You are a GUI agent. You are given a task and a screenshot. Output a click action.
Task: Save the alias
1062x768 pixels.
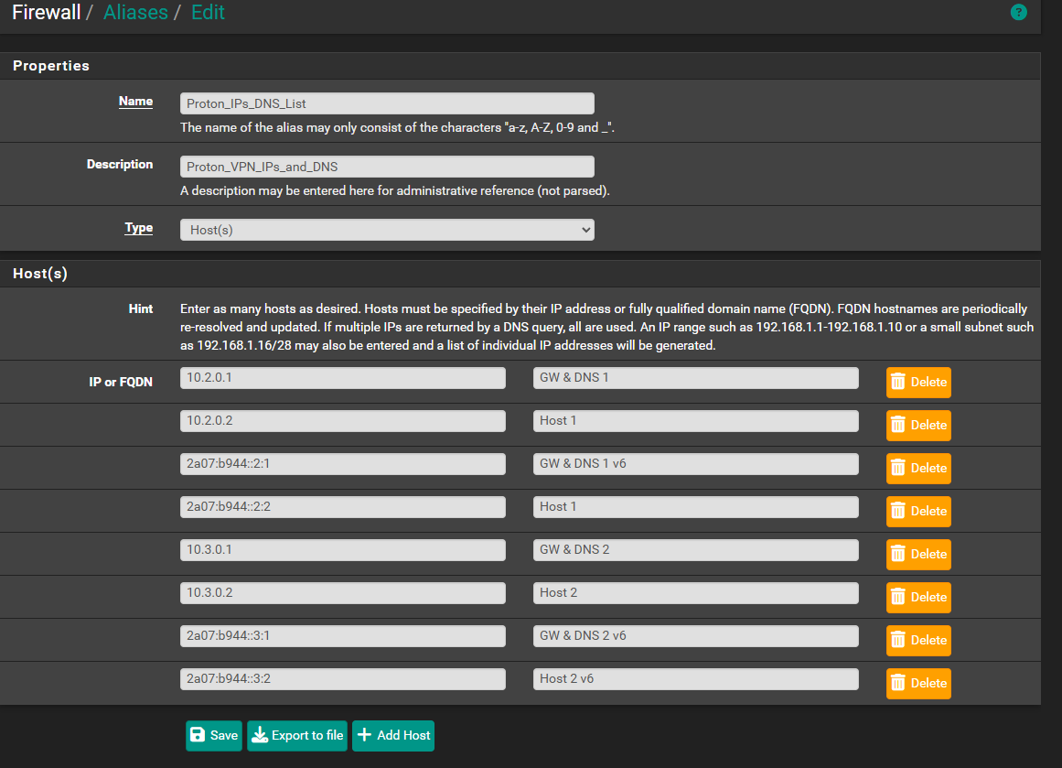[214, 735]
